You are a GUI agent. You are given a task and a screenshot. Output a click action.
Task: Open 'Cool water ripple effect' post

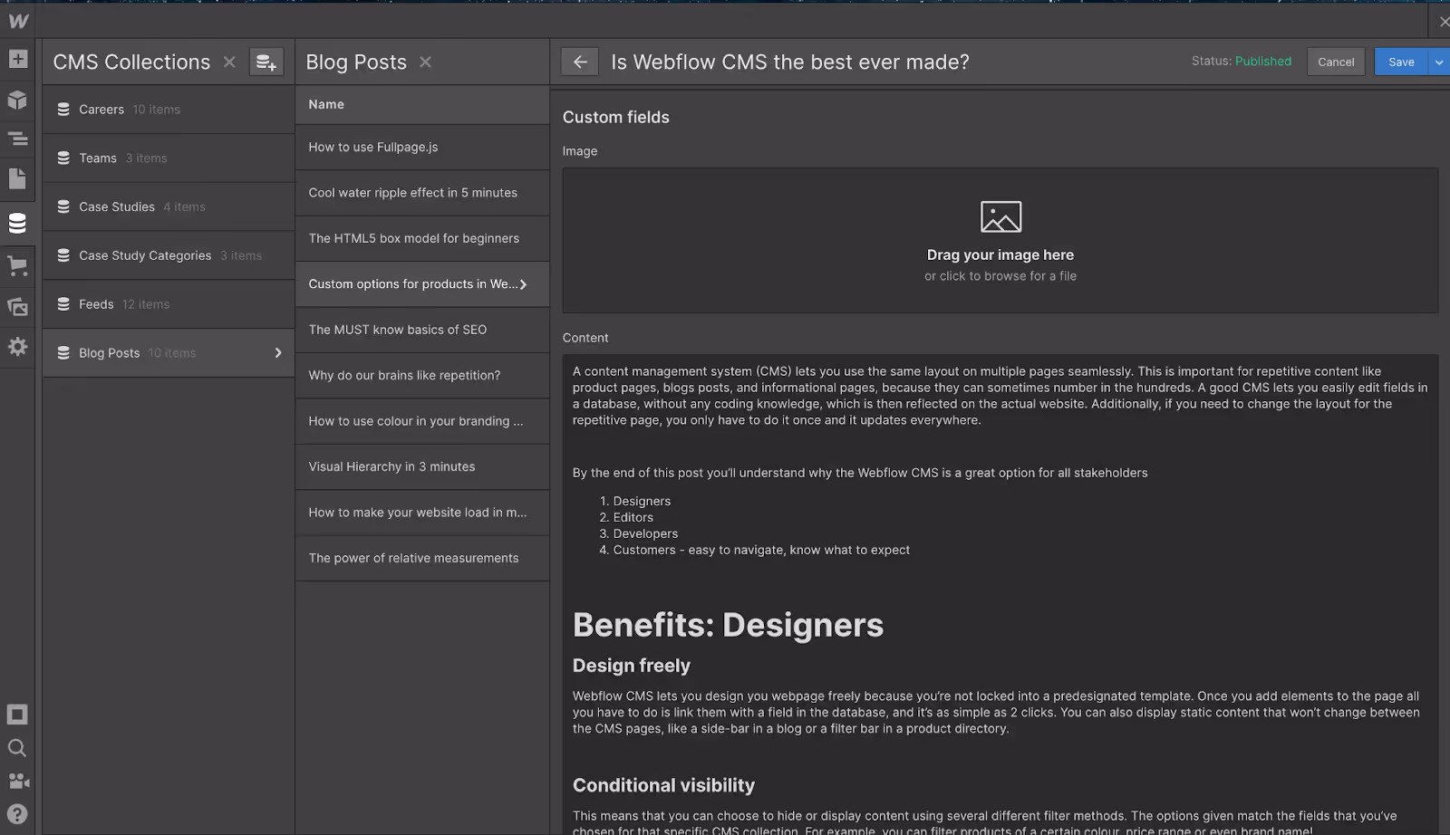point(422,193)
